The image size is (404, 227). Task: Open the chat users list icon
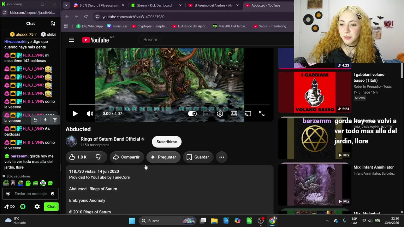coord(53,23)
